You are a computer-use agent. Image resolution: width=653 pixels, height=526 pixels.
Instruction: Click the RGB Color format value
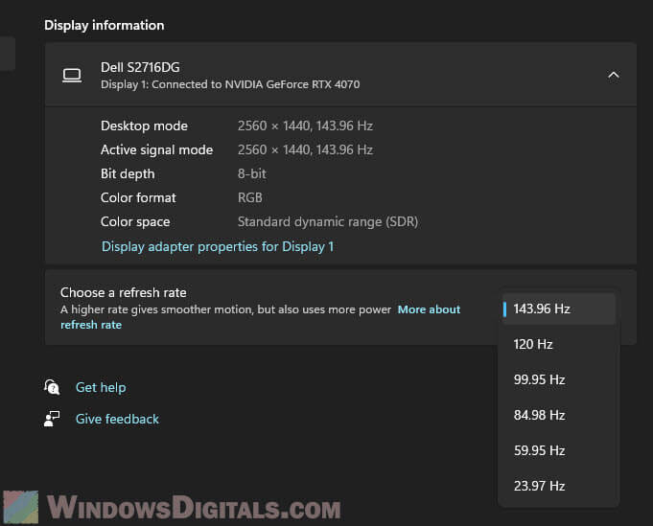coord(250,197)
